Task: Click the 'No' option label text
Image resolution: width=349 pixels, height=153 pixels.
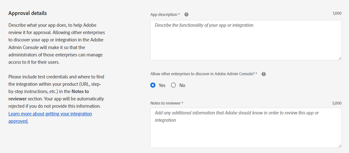Action: tap(182, 85)
